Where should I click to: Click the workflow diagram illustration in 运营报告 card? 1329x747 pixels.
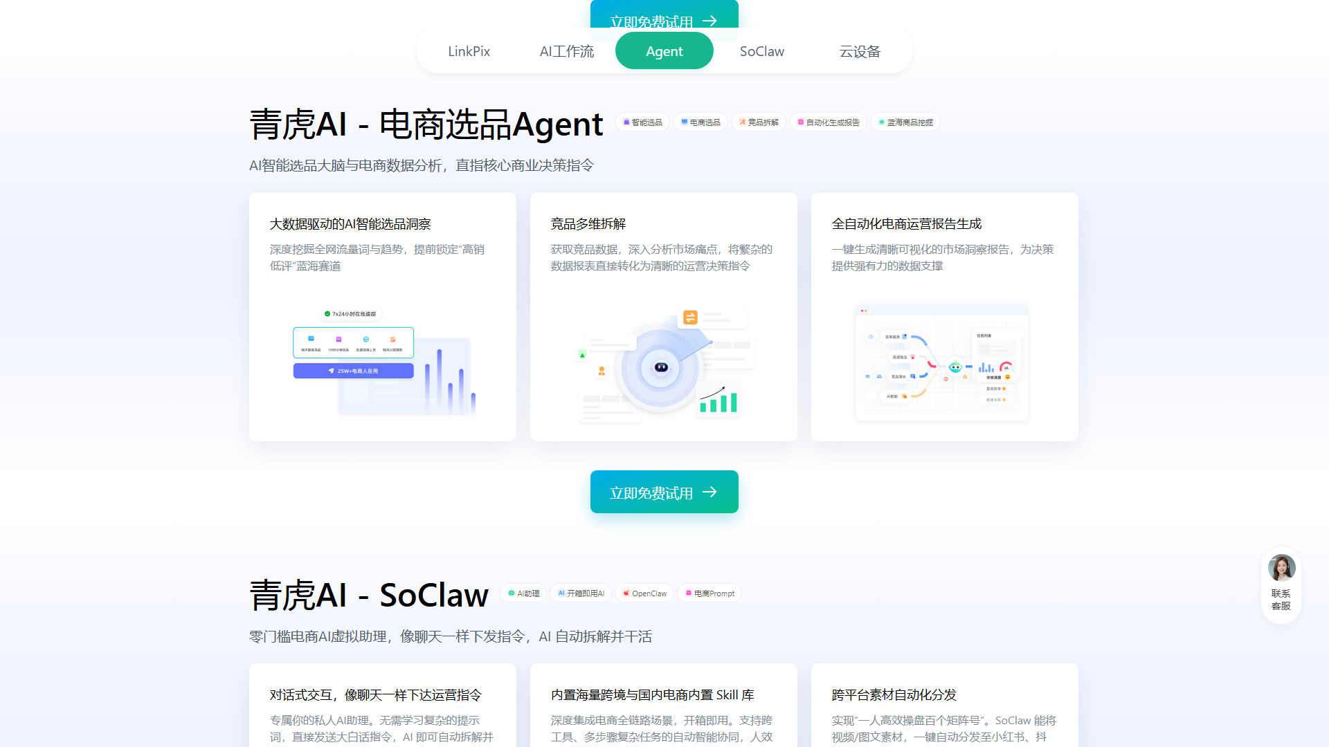[942, 362]
